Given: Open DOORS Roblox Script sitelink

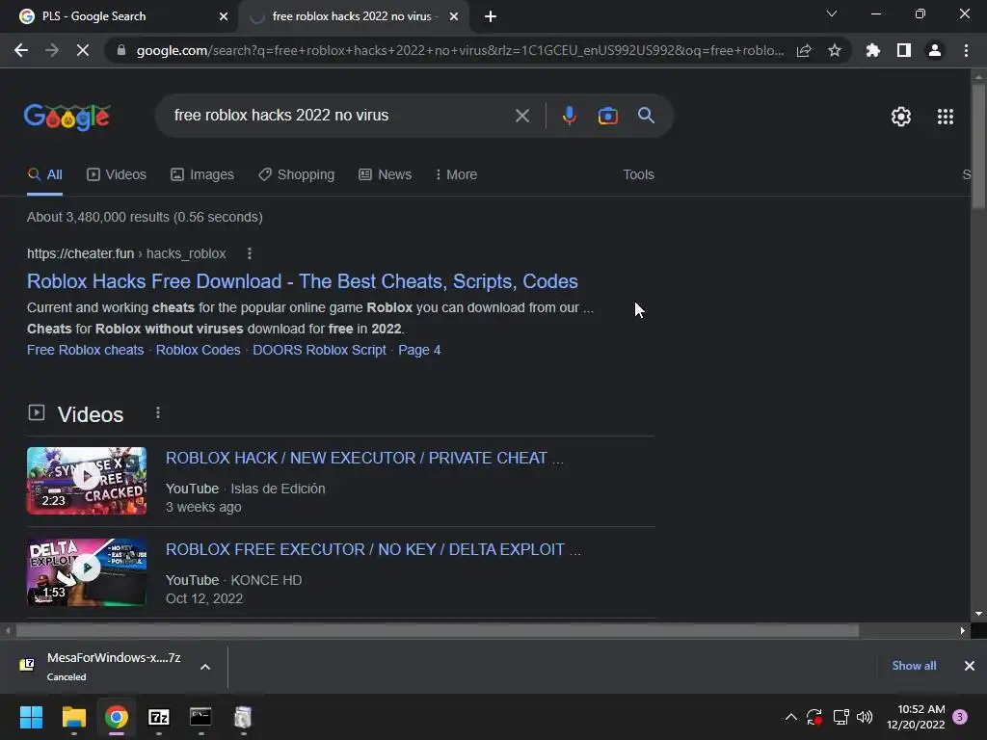Looking at the screenshot, I should [319, 350].
